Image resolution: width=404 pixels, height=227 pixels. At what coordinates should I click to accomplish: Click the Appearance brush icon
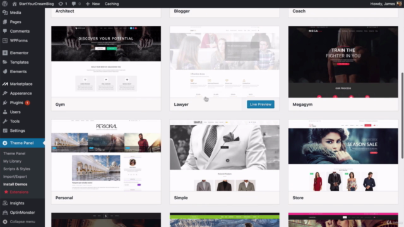pos(5,93)
